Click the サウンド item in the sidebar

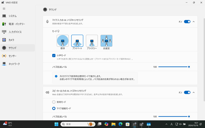[x=17, y=48]
